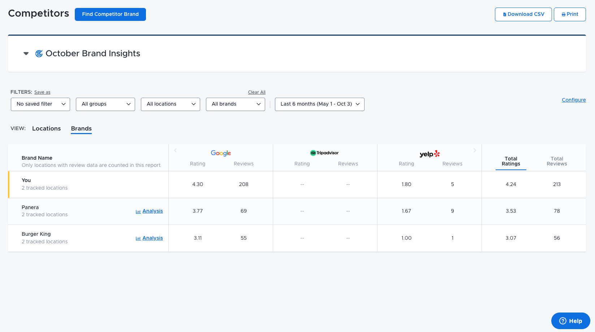Click the Google logo column header
The height and width of the screenshot is (332, 595).
pos(221,153)
